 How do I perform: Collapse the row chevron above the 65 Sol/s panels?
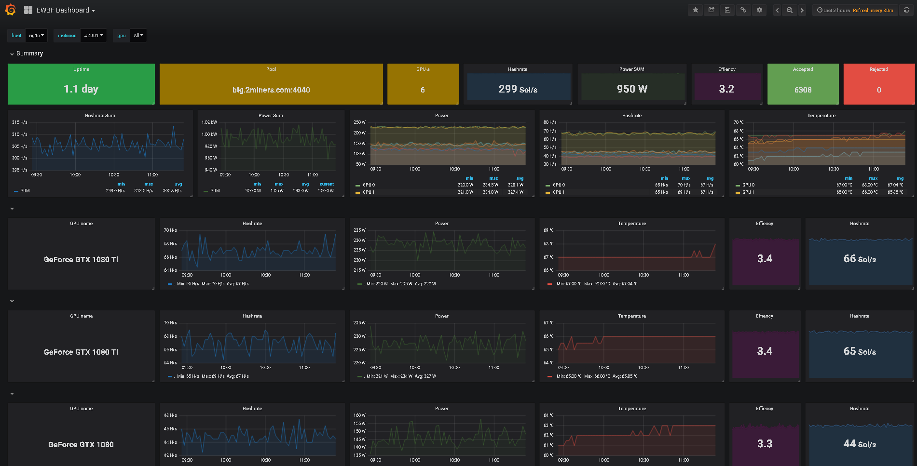coord(12,301)
